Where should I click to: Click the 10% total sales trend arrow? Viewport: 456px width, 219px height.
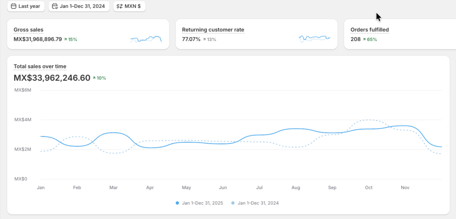(94, 78)
